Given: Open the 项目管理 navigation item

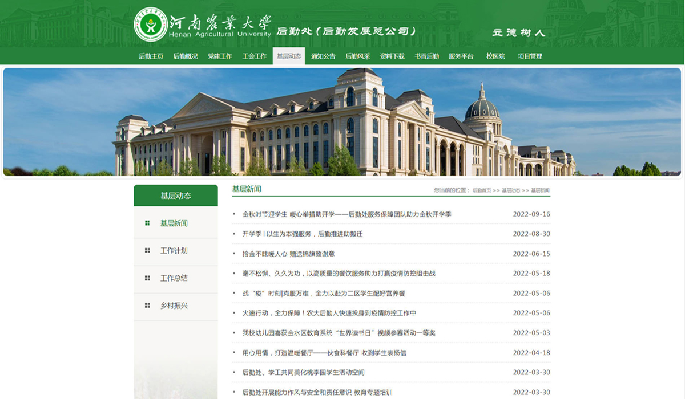Looking at the screenshot, I should click(530, 56).
